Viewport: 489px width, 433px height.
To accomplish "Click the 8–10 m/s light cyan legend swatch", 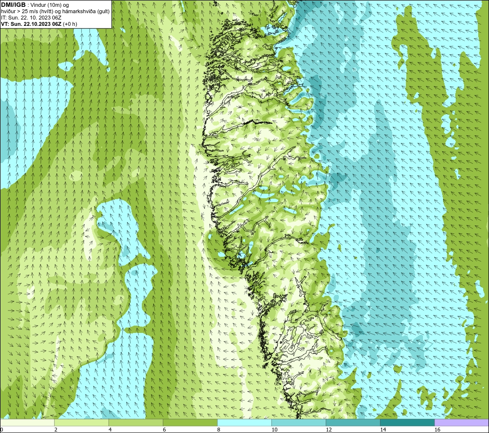I will (244, 423).
